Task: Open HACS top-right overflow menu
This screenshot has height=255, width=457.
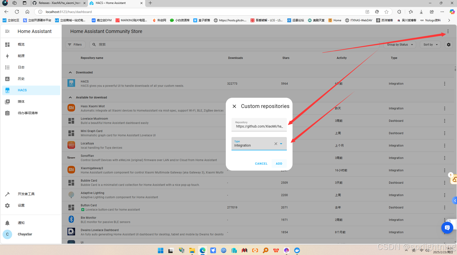Action: pyautogui.click(x=448, y=31)
